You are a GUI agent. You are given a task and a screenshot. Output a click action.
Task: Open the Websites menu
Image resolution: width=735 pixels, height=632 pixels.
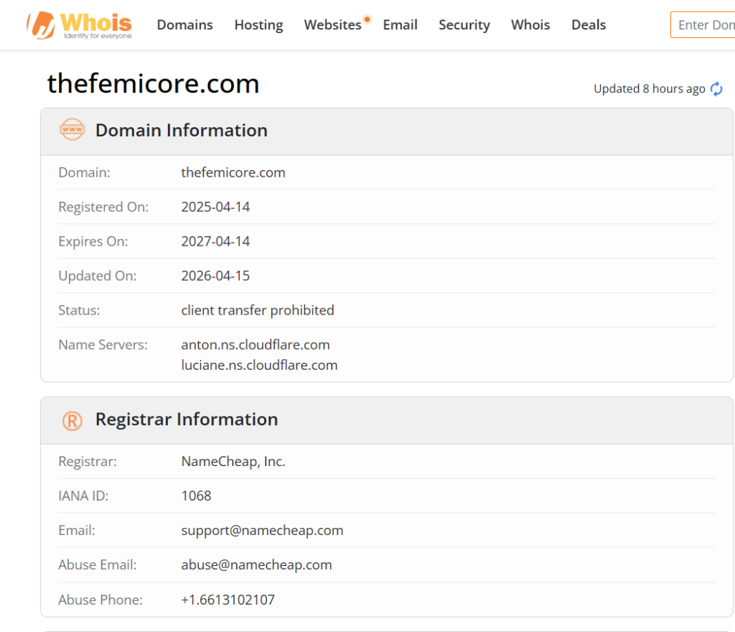[x=333, y=25]
